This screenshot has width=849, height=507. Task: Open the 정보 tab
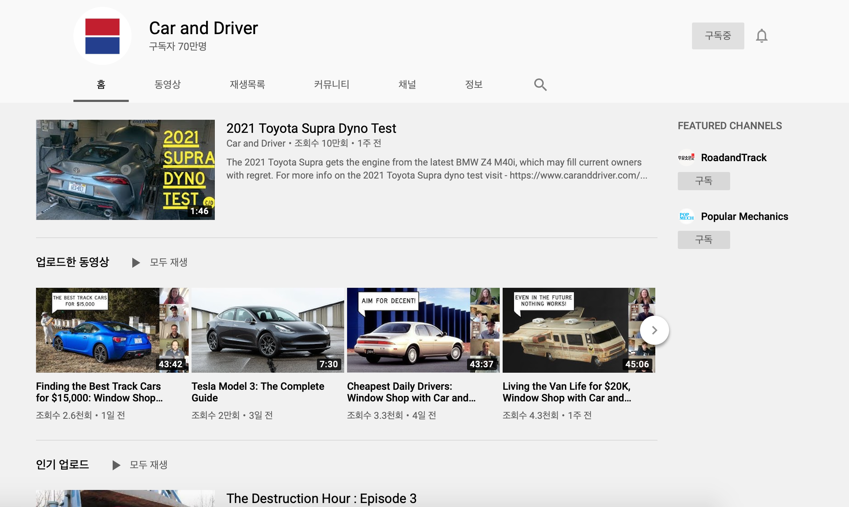pyautogui.click(x=474, y=85)
